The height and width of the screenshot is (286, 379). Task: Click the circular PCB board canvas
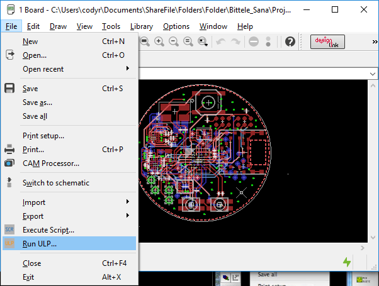[x=208, y=151]
